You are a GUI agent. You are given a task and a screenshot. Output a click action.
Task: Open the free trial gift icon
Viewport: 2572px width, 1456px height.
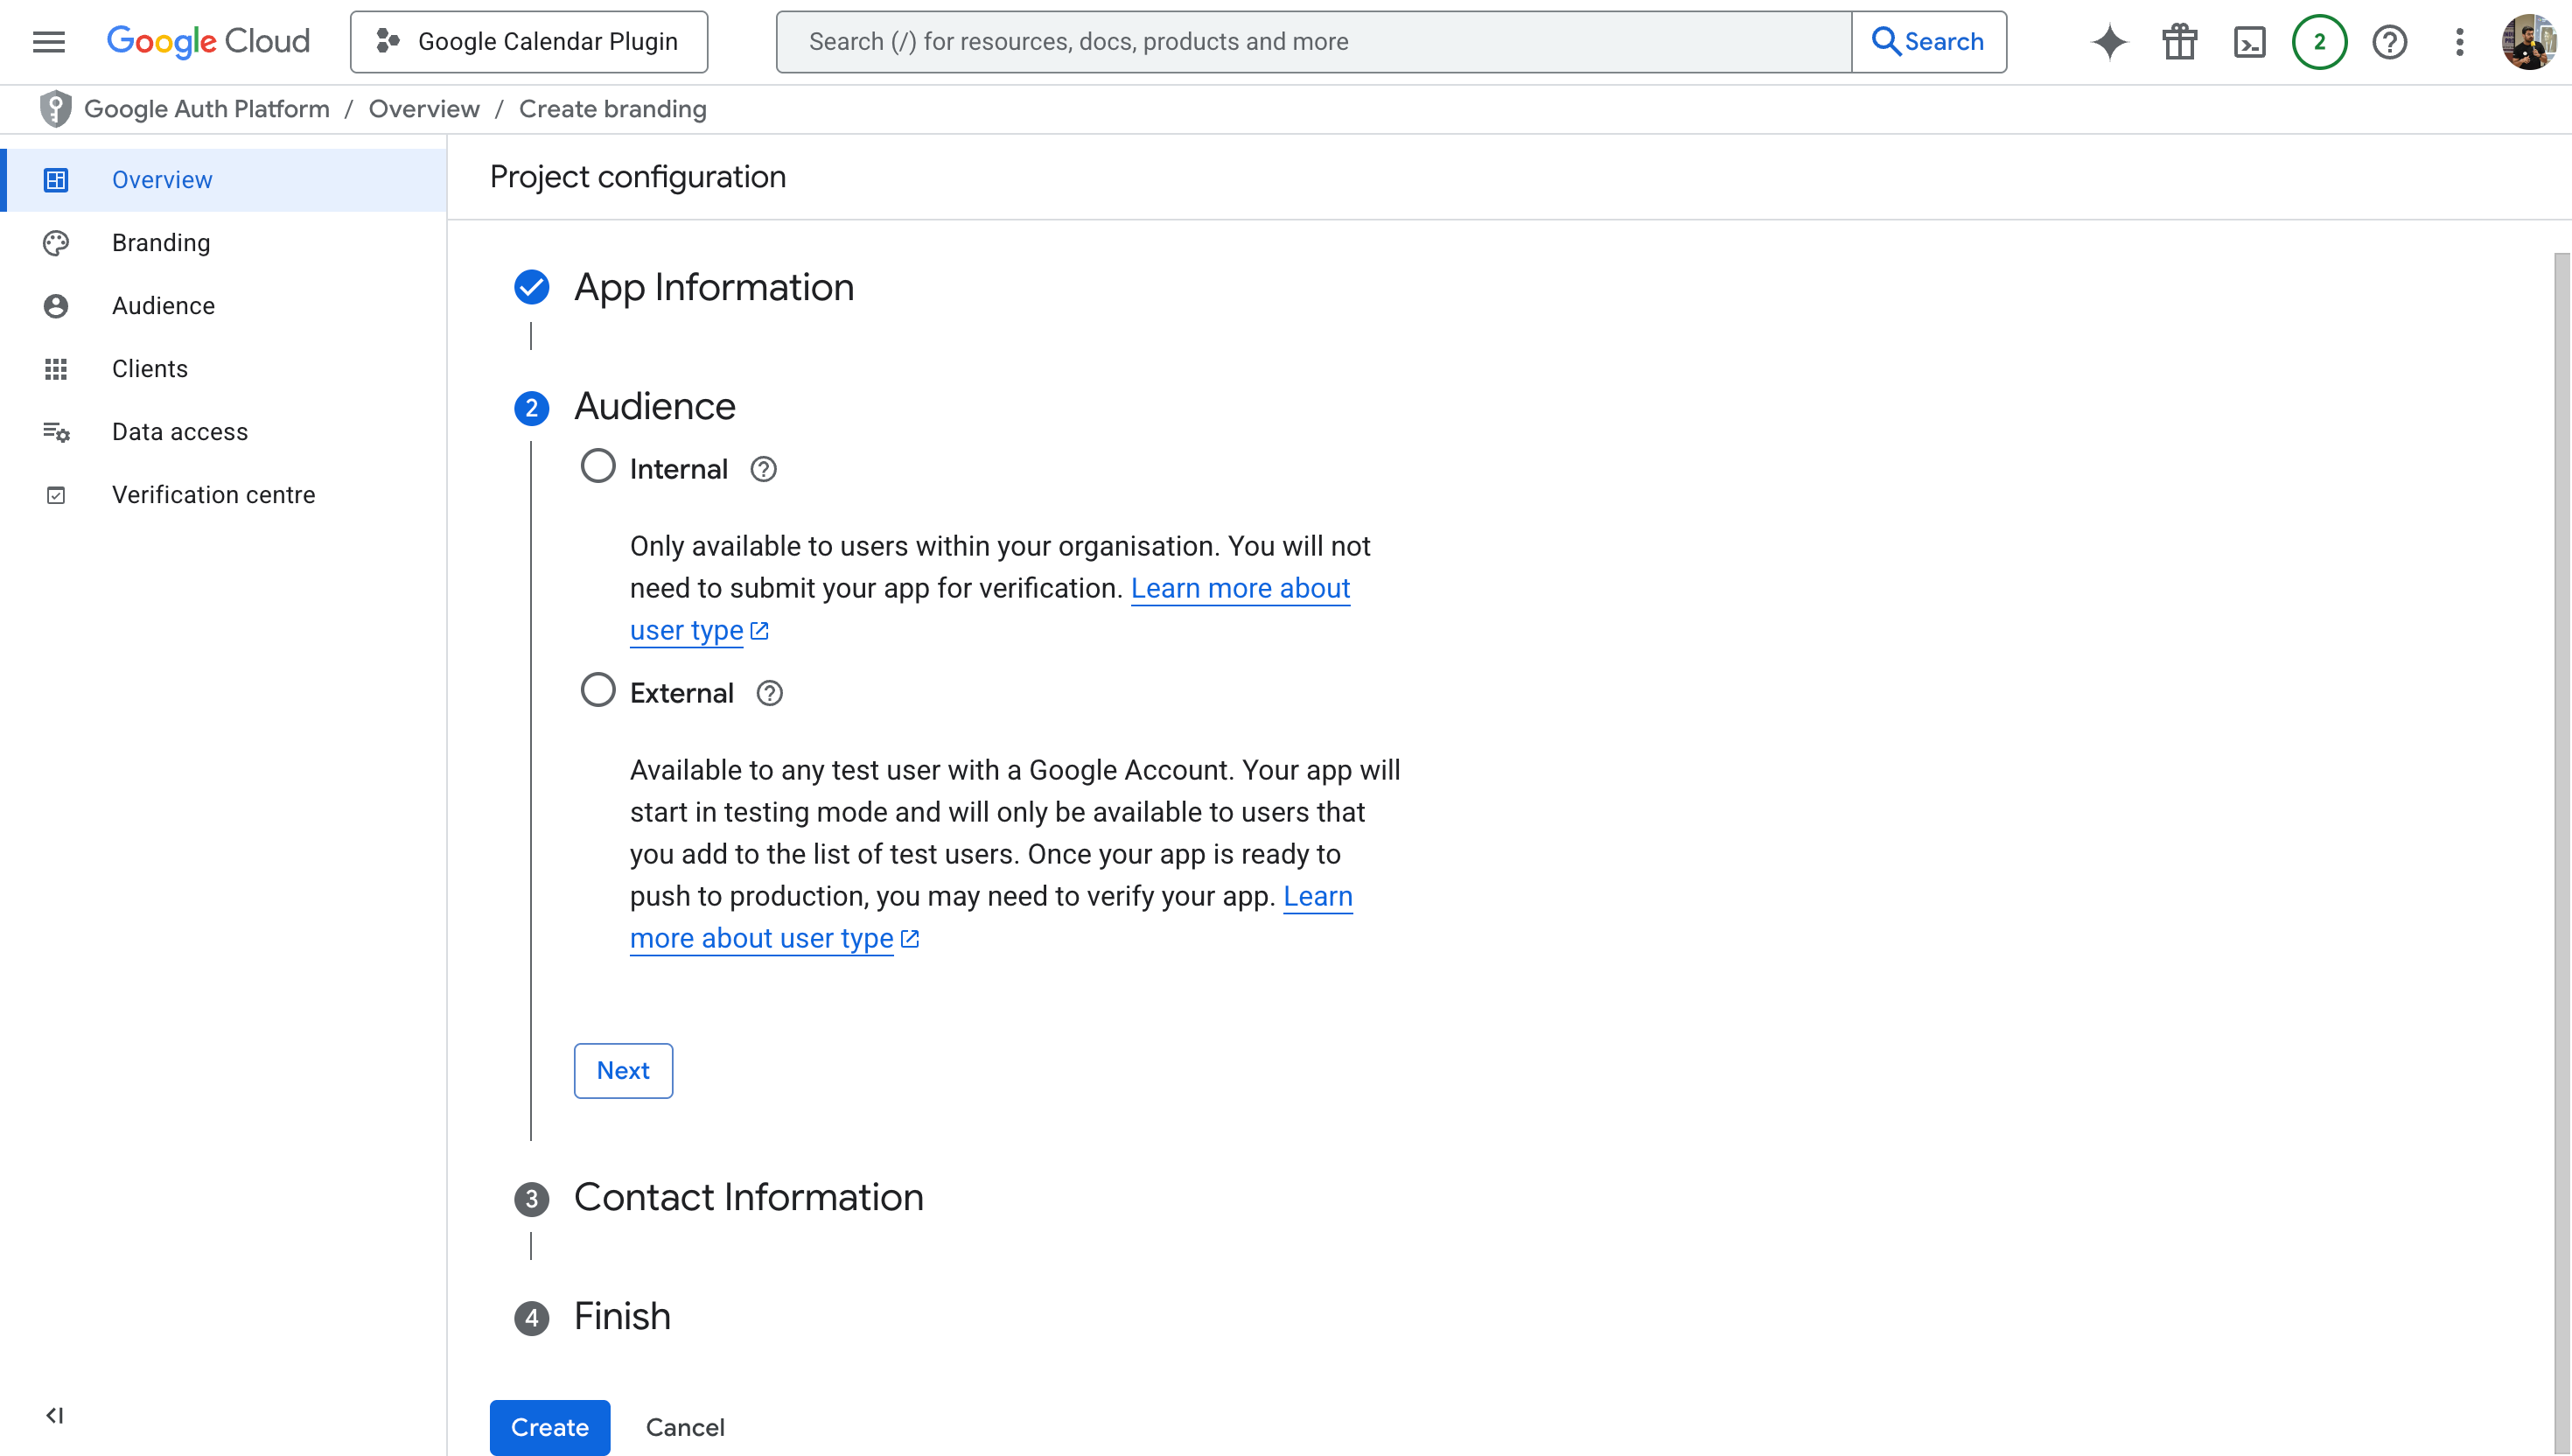pyautogui.click(x=2179, y=42)
